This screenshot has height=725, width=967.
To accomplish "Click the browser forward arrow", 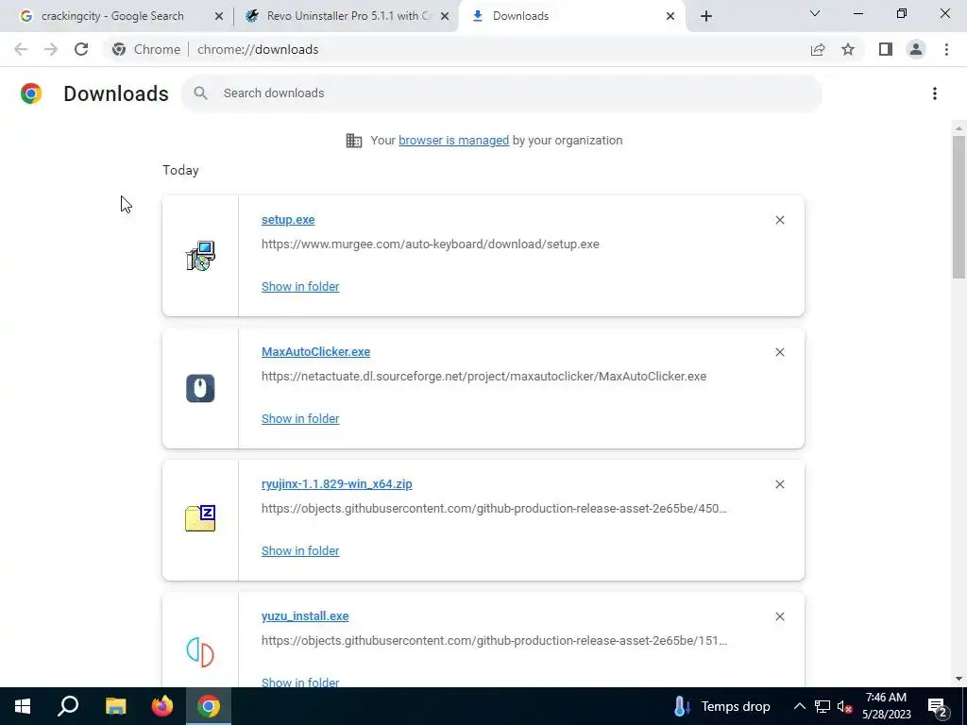I will click(51, 49).
